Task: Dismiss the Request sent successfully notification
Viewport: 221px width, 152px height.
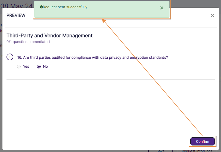Action: [x=162, y=8]
